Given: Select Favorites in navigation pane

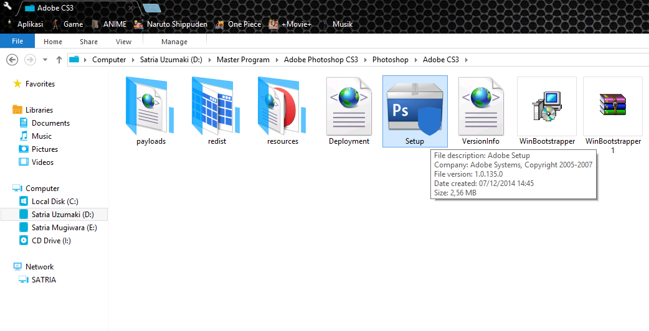Looking at the screenshot, I should pos(40,84).
